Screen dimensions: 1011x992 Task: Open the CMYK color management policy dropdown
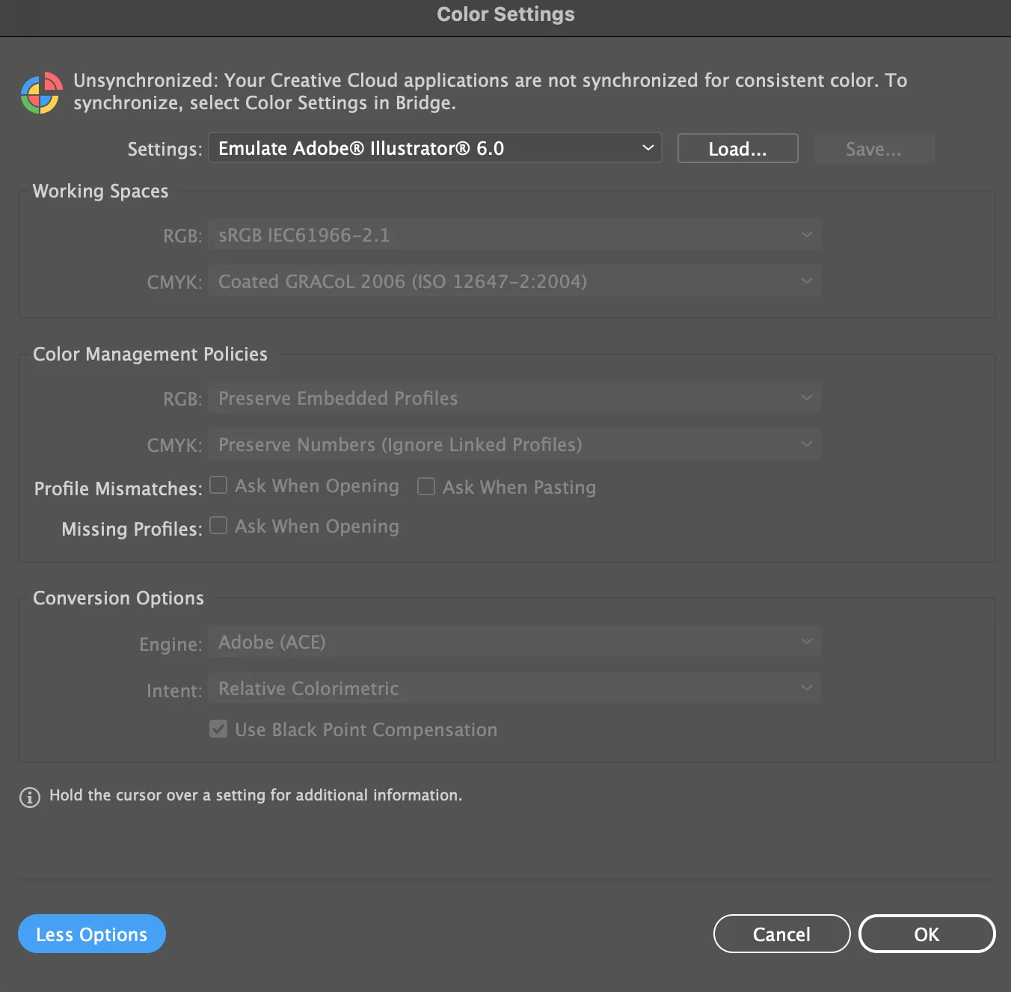(514, 444)
